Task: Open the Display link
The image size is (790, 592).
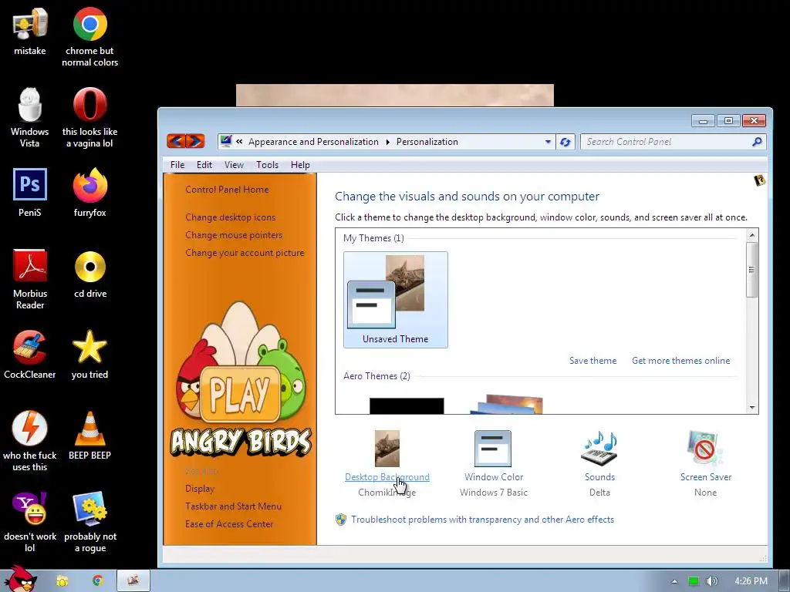Action: 200,488
